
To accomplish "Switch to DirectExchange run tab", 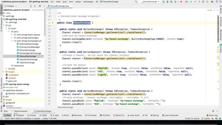I will pos(43,111).
